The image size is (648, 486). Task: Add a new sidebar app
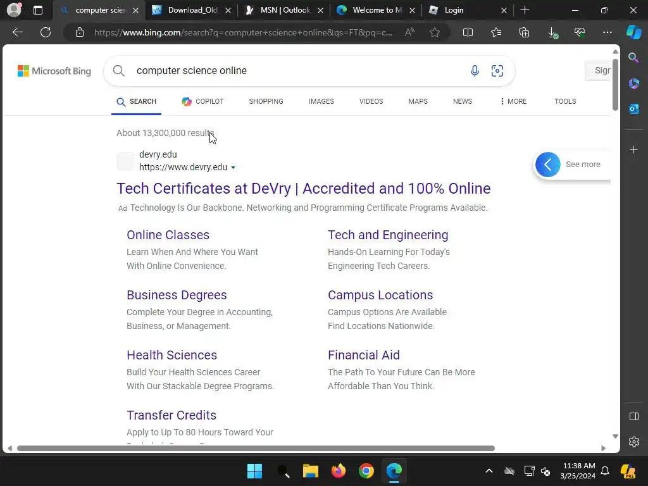coord(633,149)
